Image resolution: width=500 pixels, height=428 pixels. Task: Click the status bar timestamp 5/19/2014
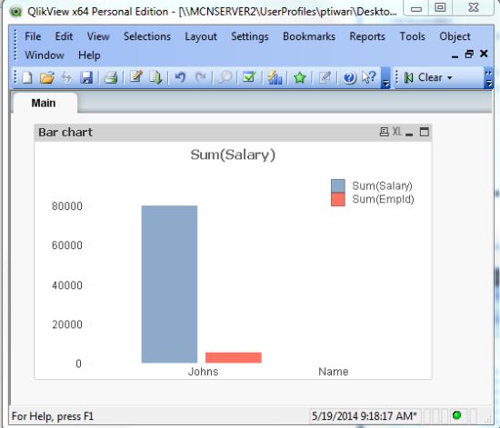(x=365, y=416)
